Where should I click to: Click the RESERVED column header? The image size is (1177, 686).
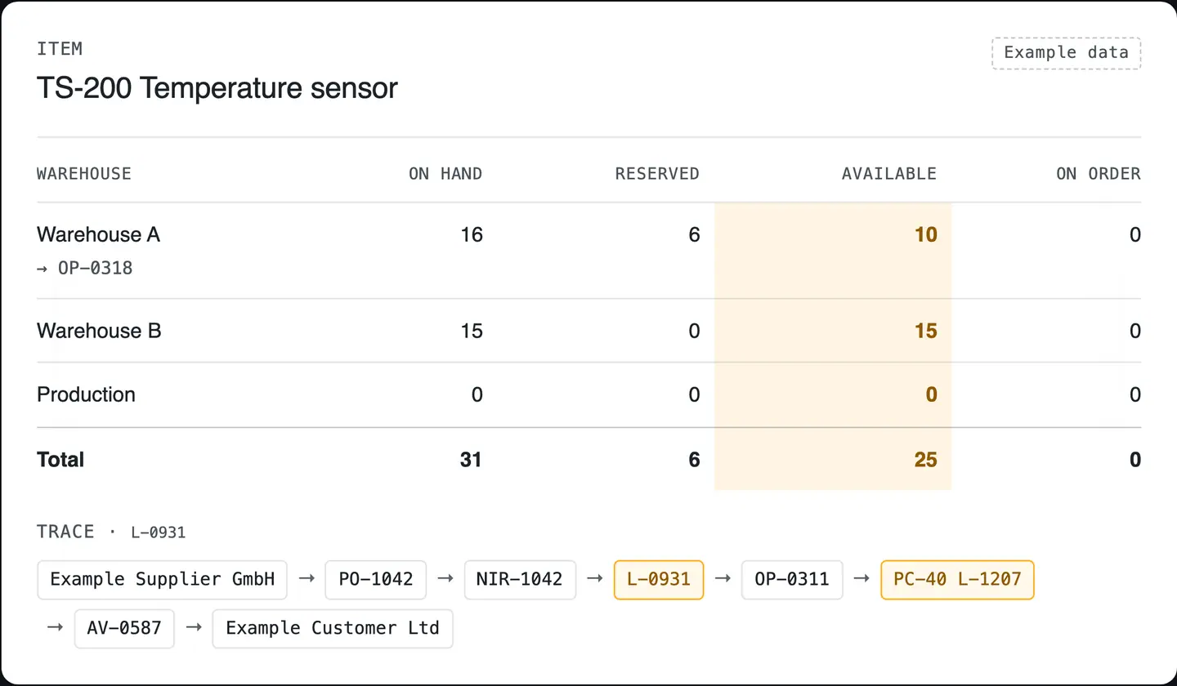coord(657,174)
